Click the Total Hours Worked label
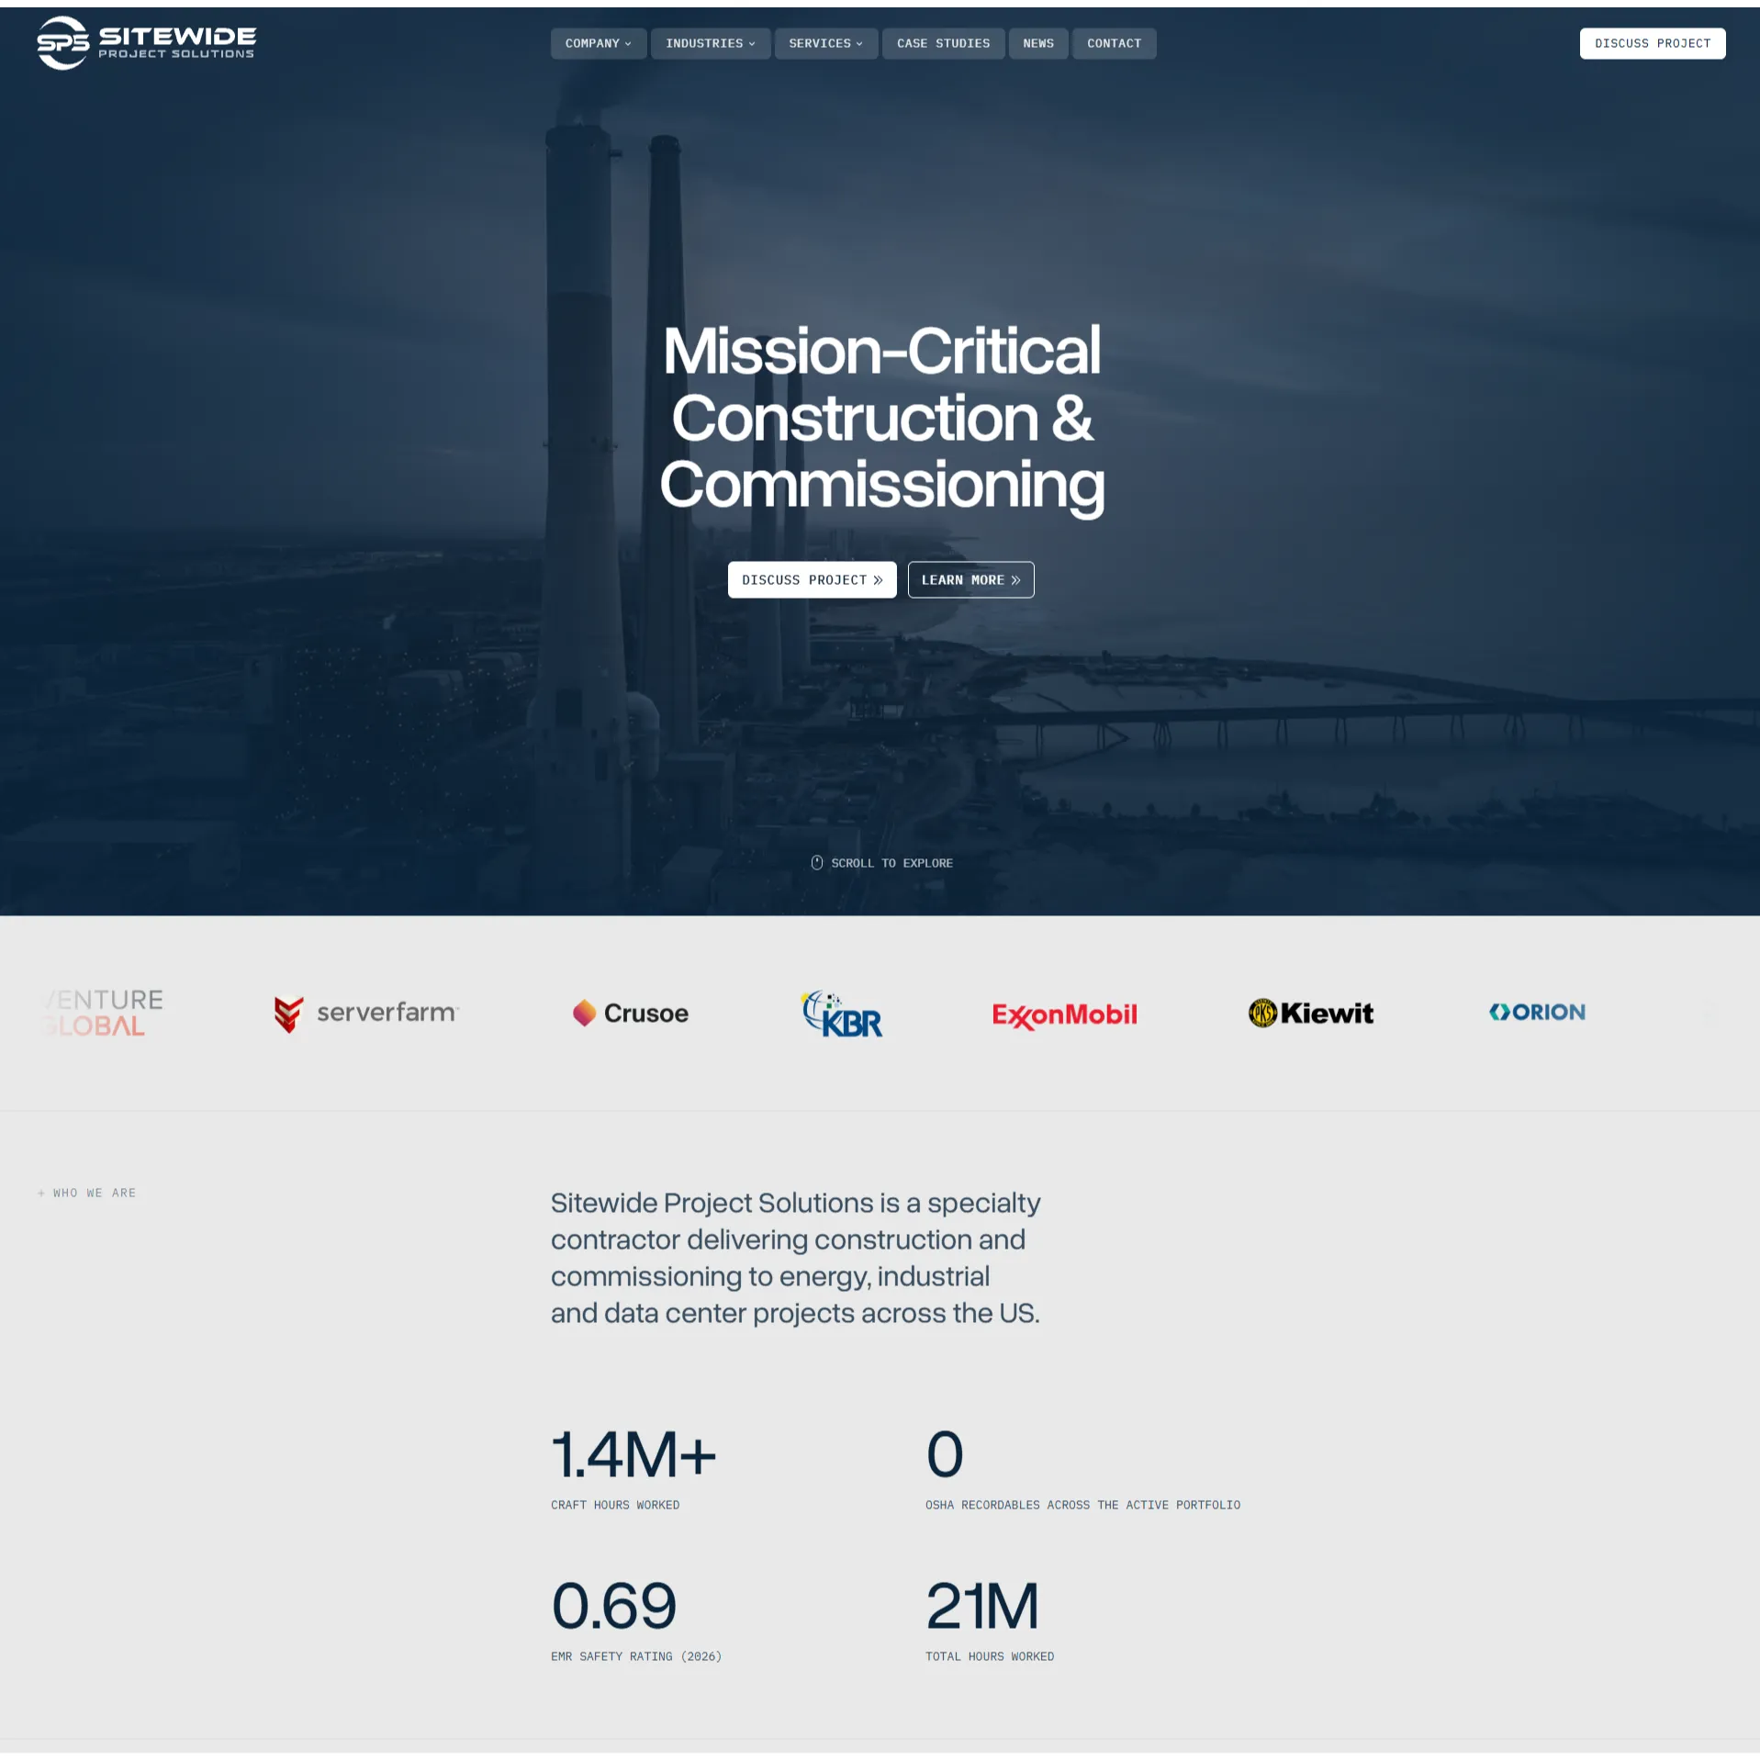 990,1656
